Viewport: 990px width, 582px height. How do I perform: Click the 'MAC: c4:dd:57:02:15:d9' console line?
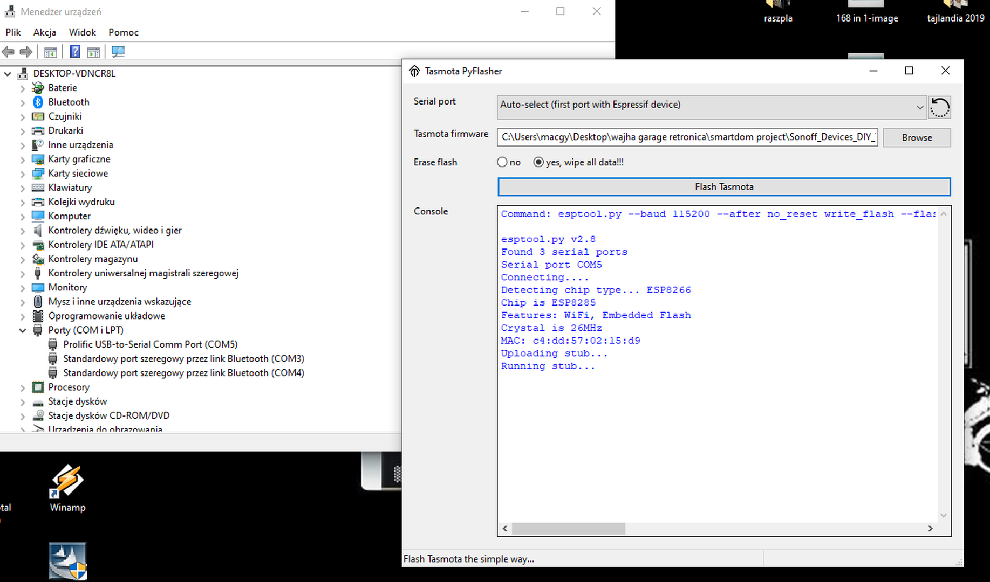coord(570,341)
